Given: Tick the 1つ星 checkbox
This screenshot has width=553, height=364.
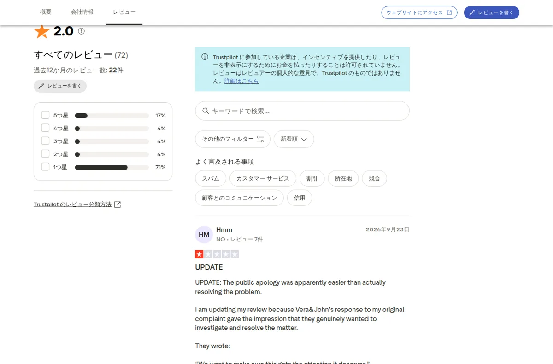Looking at the screenshot, I should 45,166.
